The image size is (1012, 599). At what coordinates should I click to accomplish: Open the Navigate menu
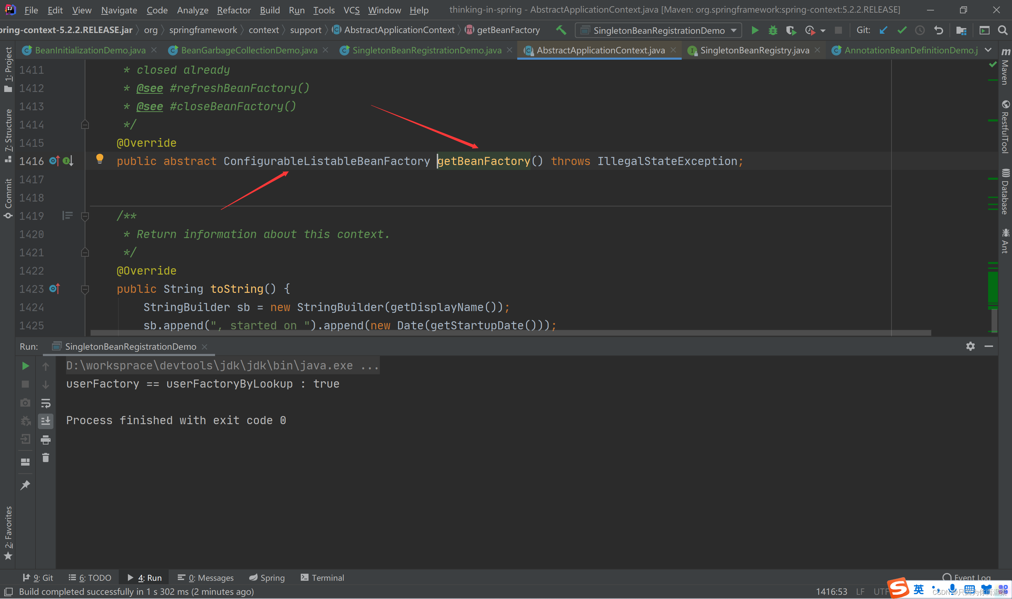119,10
